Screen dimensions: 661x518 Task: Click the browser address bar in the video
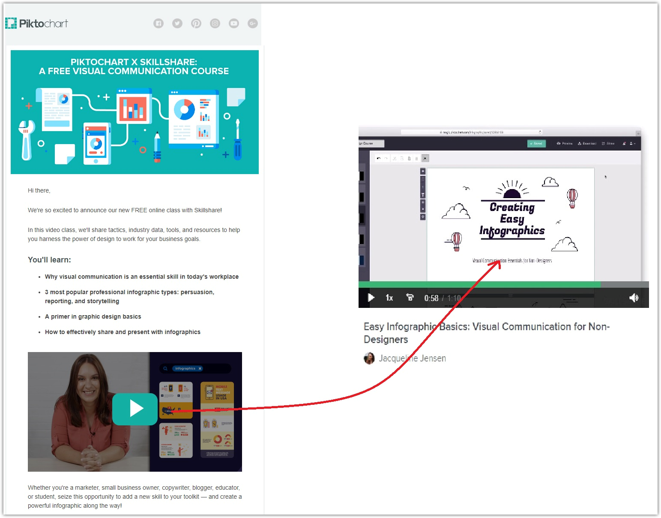click(472, 132)
